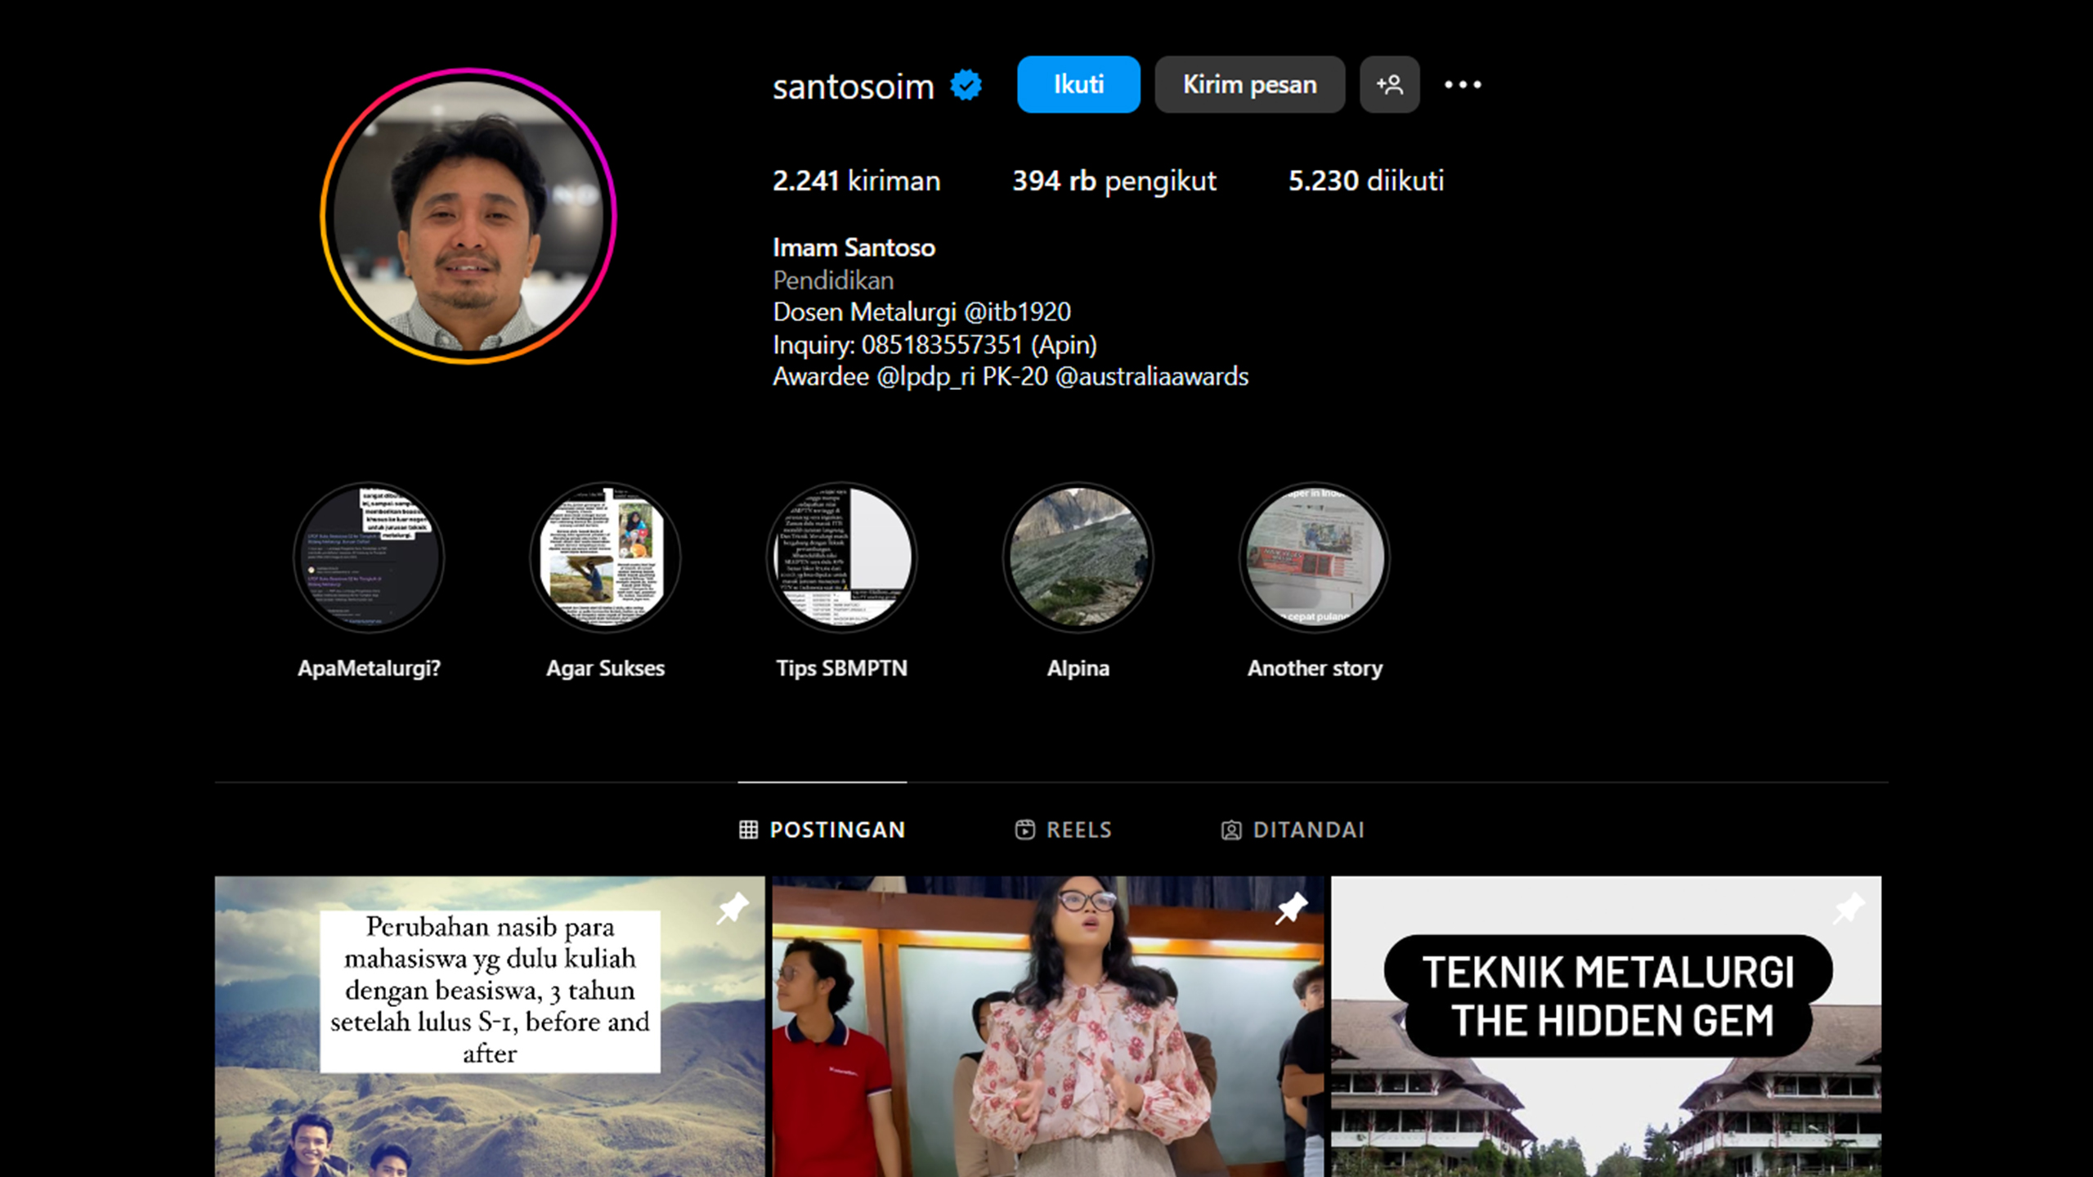Open the Another story highlight

[x=1314, y=557]
